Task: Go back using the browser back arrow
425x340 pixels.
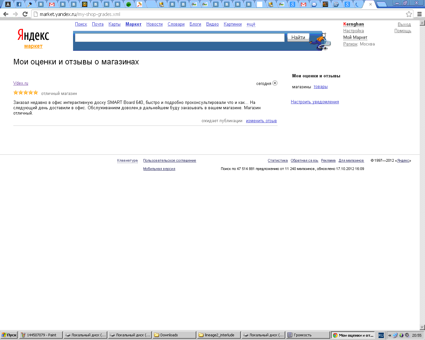Action: 6,14
